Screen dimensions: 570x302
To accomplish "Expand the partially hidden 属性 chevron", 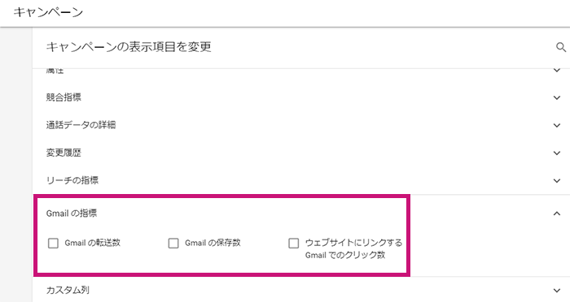I will tap(557, 71).
